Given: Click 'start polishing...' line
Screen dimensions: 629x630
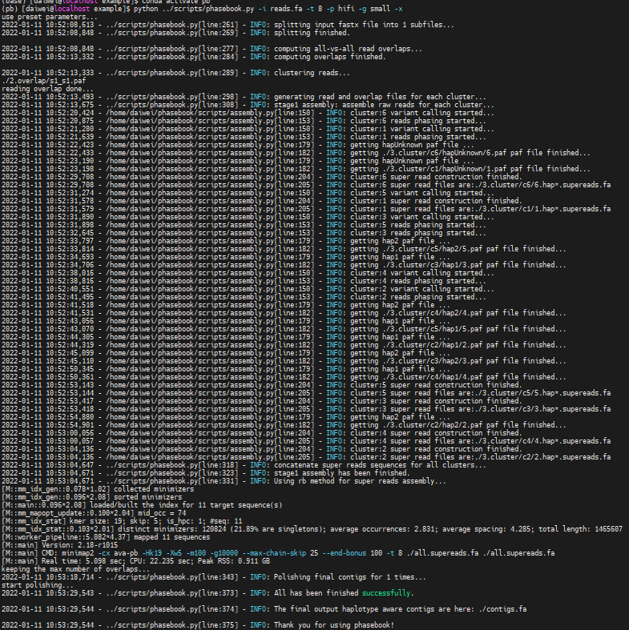Looking at the screenshot, I should [x=38, y=586].
